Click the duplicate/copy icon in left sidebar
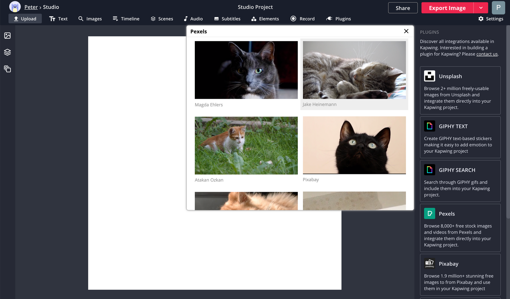Image resolution: width=510 pixels, height=299 pixels. tap(7, 69)
